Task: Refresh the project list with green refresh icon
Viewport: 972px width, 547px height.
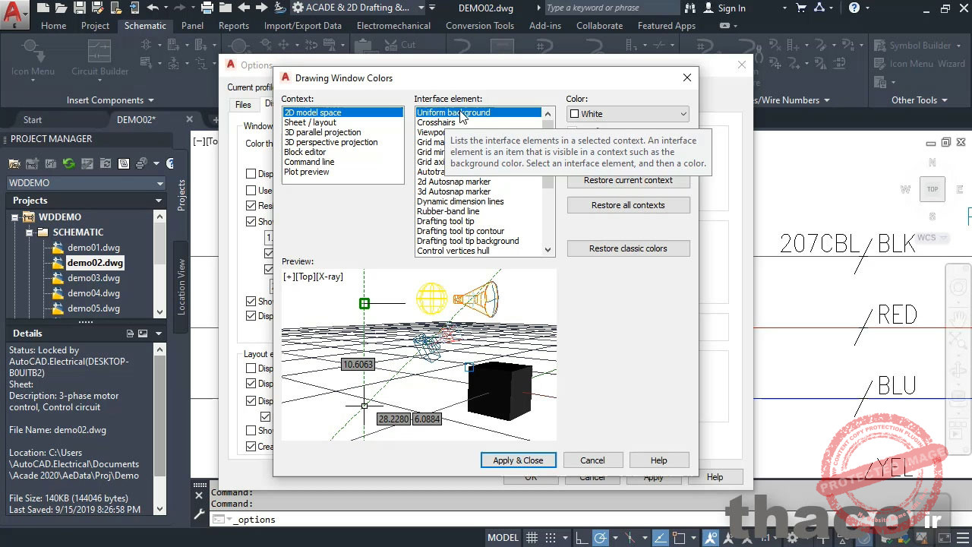Action: (68, 163)
